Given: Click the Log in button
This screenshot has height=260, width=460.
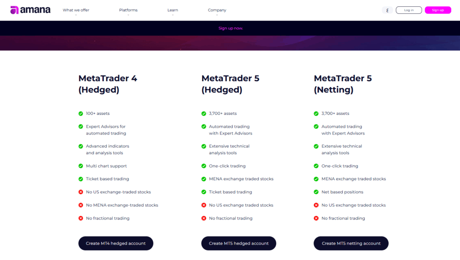Looking at the screenshot, I should point(408,9).
